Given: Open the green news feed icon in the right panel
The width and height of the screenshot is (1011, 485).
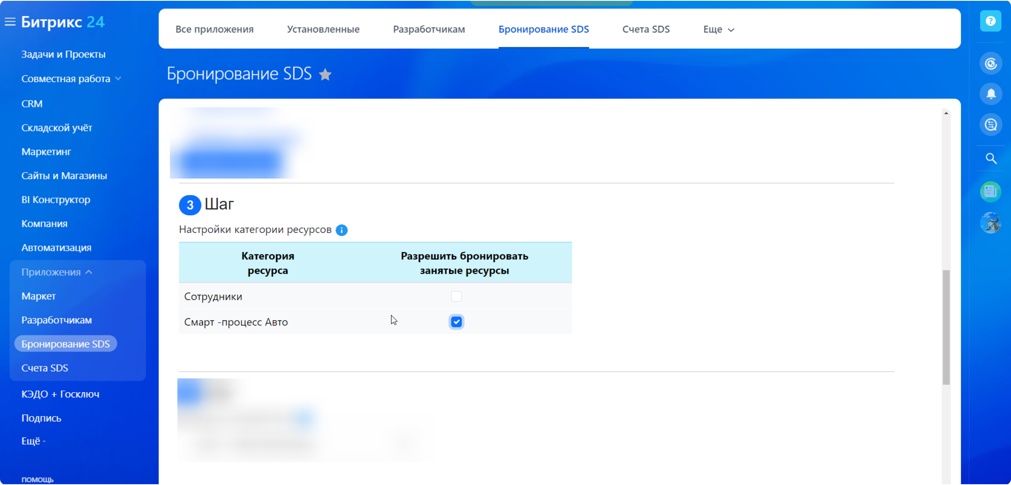Looking at the screenshot, I should click(990, 192).
